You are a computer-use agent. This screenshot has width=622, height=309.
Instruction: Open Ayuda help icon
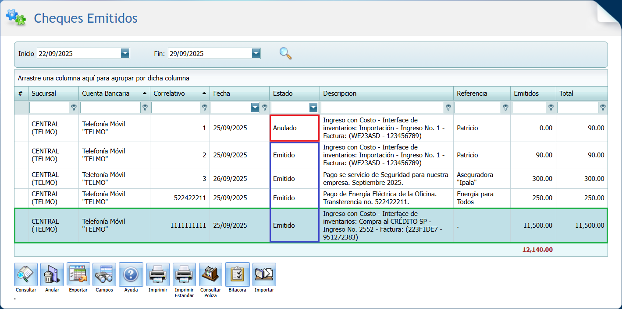tap(131, 274)
